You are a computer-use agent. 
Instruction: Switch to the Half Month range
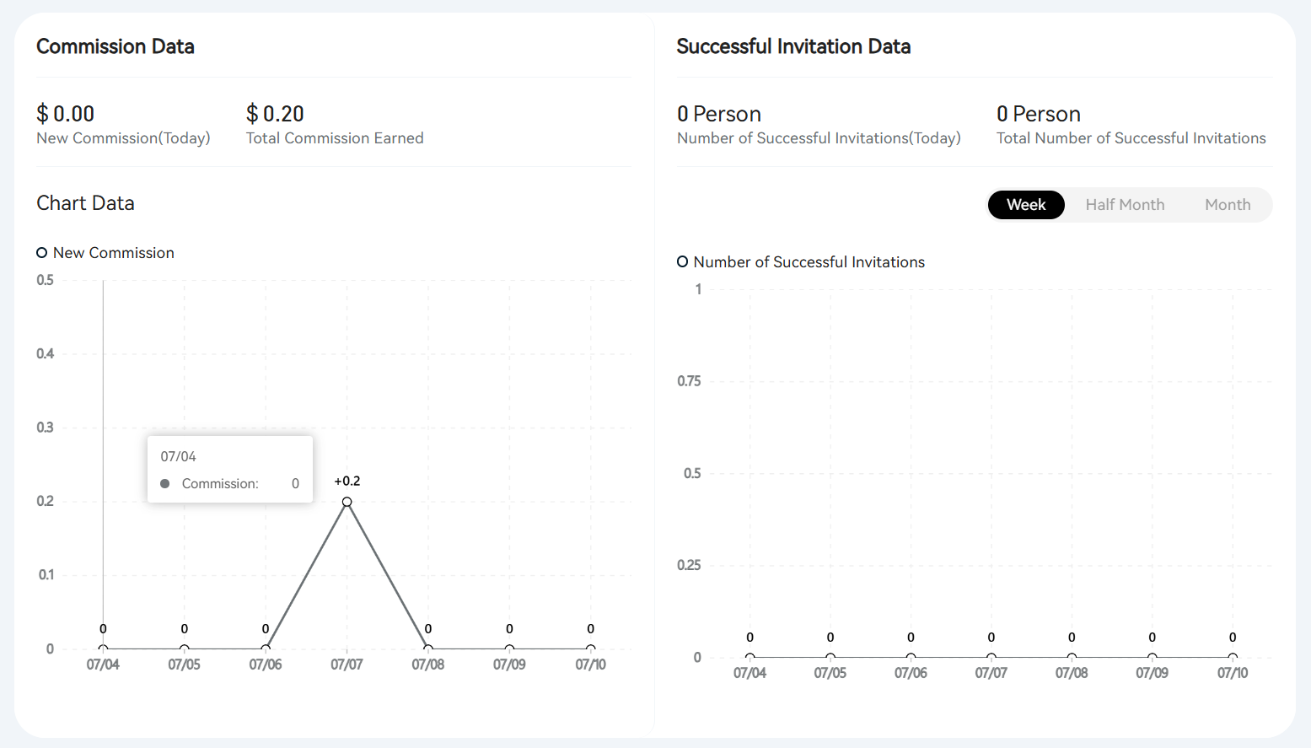(1125, 205)
